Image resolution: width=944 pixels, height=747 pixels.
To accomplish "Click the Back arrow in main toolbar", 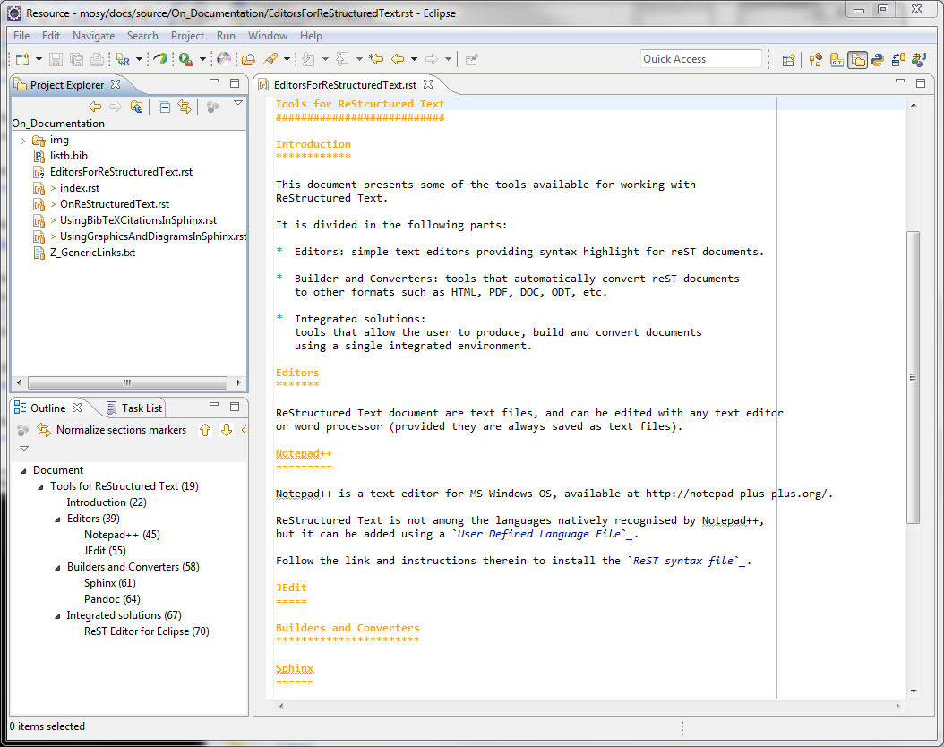I will (x=398, y=59).
